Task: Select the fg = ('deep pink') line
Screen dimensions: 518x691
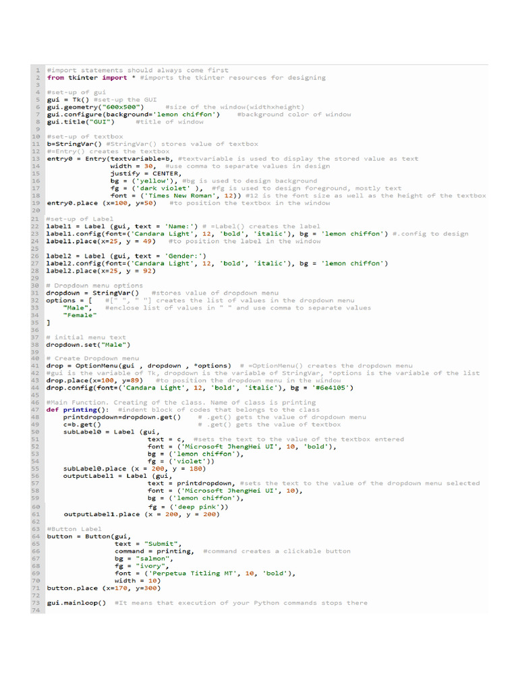Action: [x=188, y=507]
